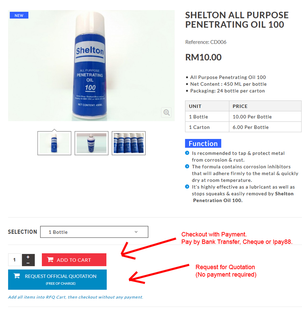Viewport: 307px width, 312px height.
Task: Click REQUEST OFFICIAL QUOTATION button
Action: [57, 280]
